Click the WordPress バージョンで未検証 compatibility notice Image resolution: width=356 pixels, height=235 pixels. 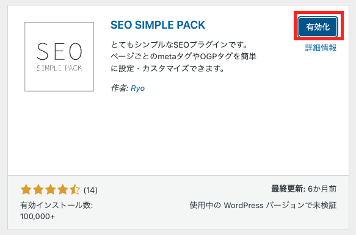pyautogui.click(x=263, y=205)
